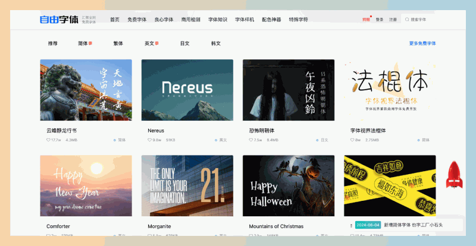Open the Happy Halloween preview thumbnail
The height and width of the screenshot is (246, 476).
tap(289, 185)
